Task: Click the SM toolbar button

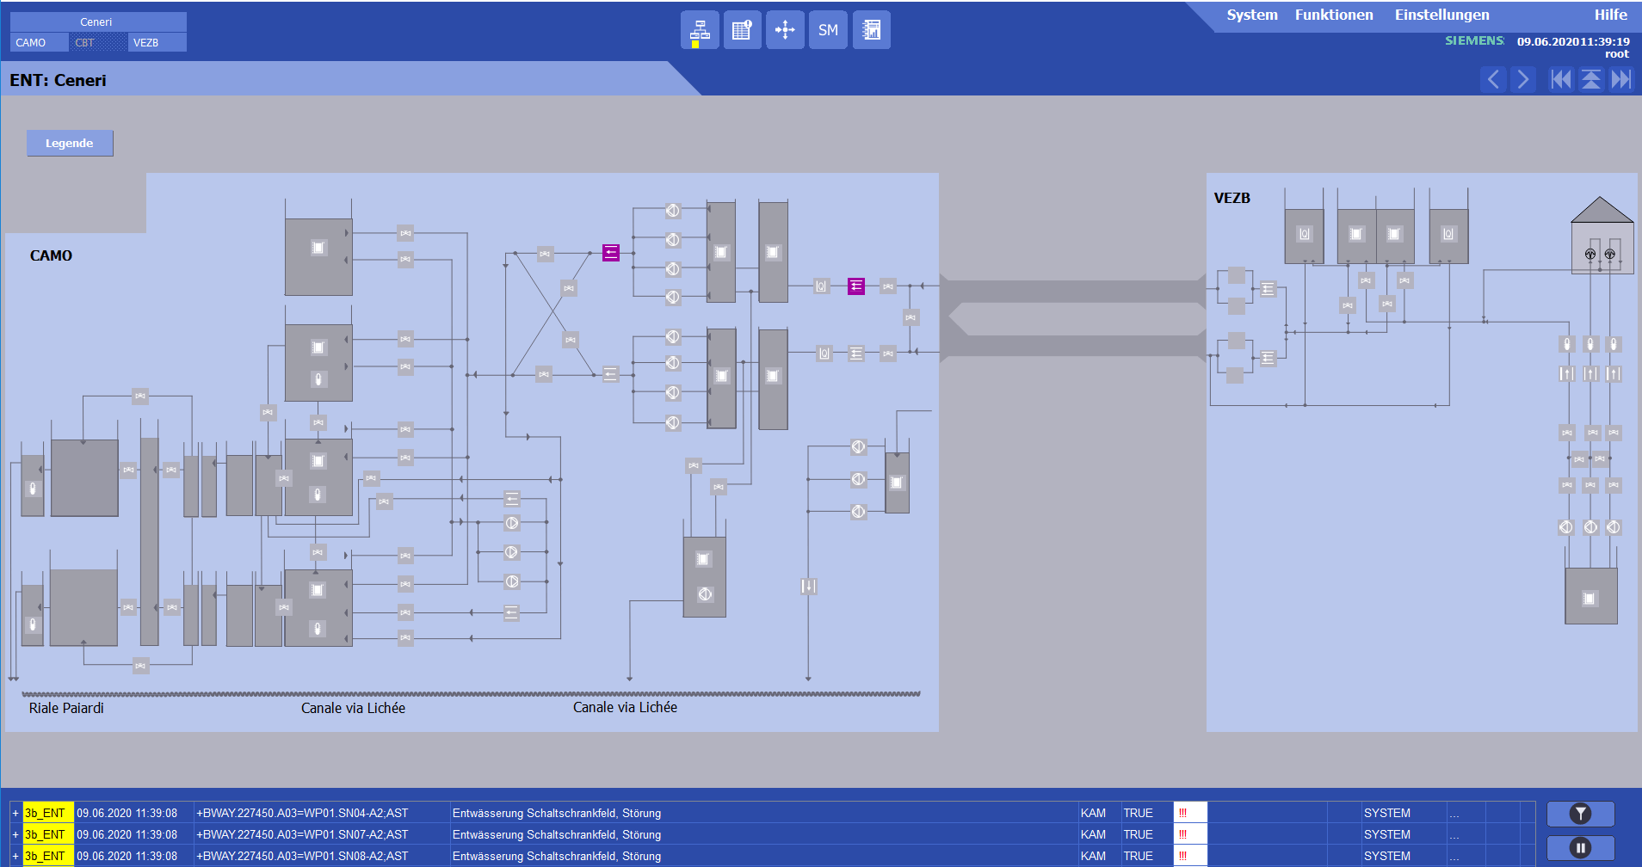Action: pyautogui.click(x=828, y=30)
